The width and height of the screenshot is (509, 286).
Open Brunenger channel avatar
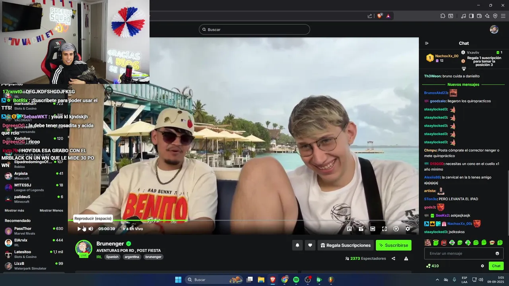pyautogui.click(x=84, y=248)
